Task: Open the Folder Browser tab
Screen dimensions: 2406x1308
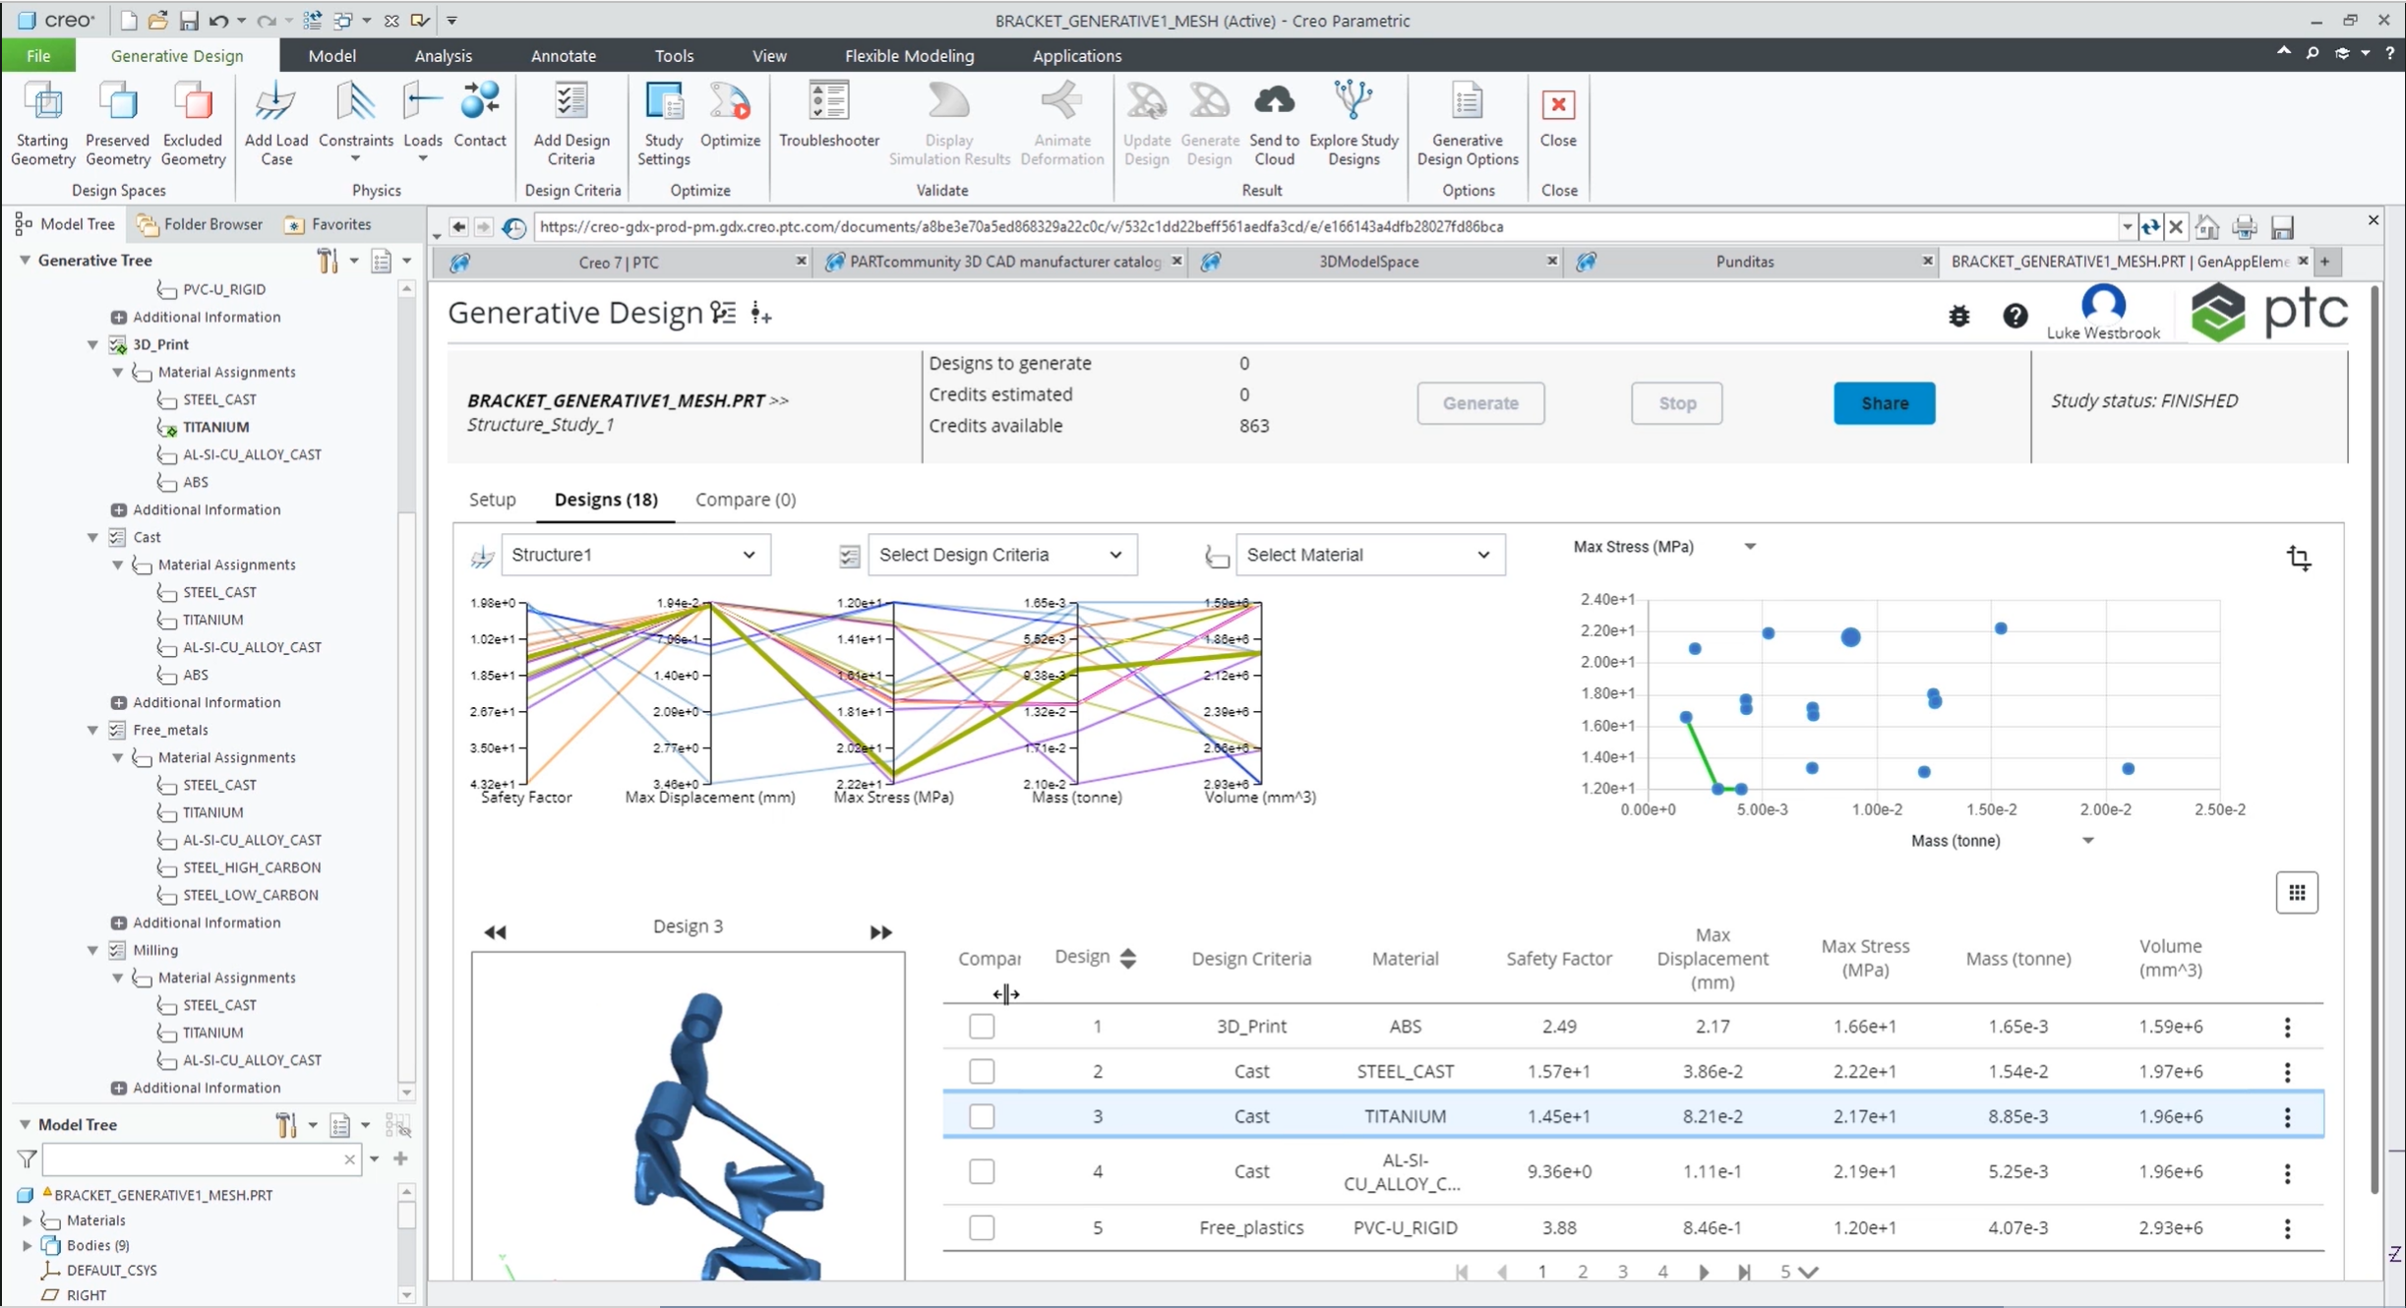Action: click(x=201, y=224)
